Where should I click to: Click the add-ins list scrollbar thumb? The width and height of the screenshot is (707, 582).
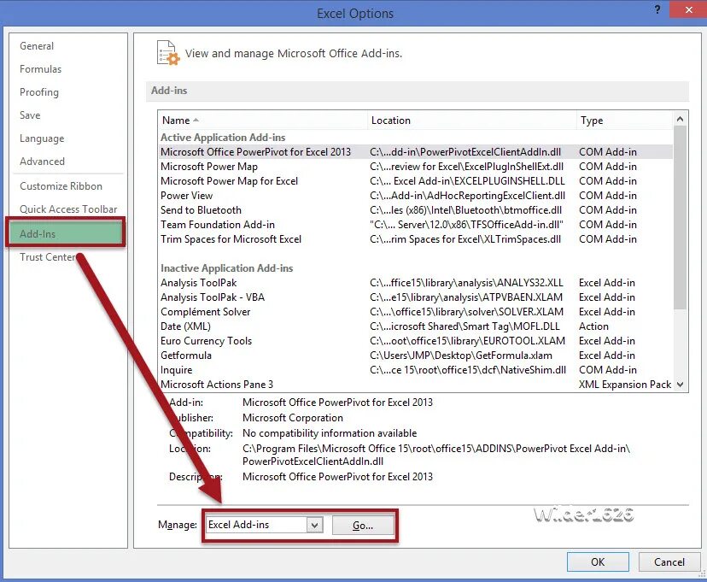coord(680,218)
